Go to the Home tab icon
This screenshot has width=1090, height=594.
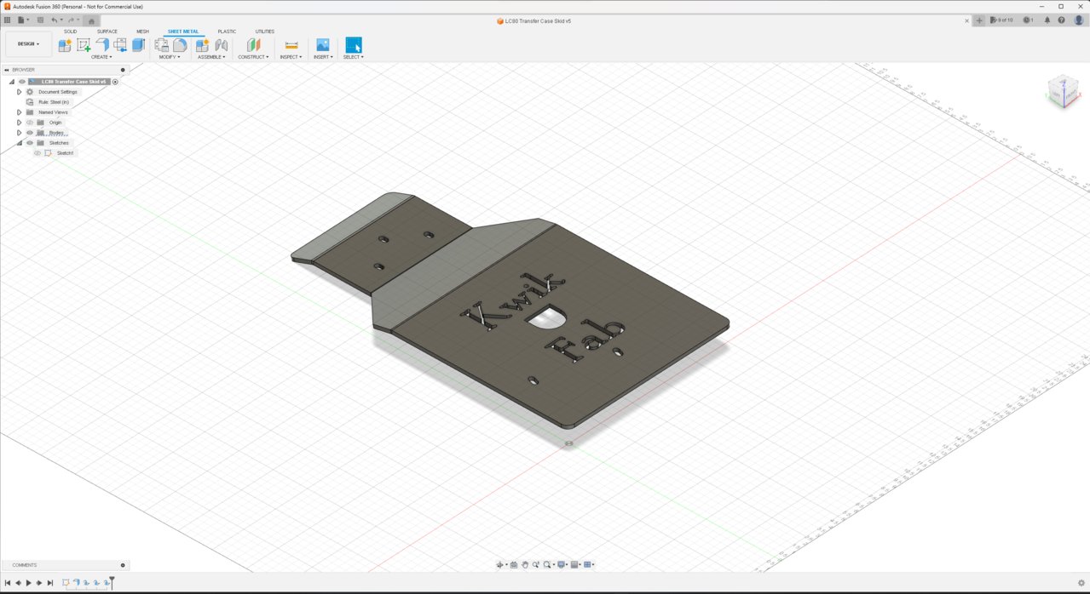coord(91,21)
